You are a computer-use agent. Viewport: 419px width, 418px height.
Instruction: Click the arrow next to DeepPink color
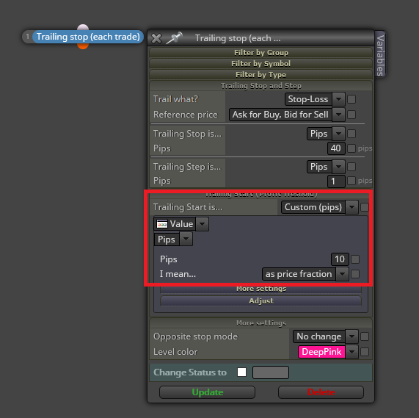351,352
